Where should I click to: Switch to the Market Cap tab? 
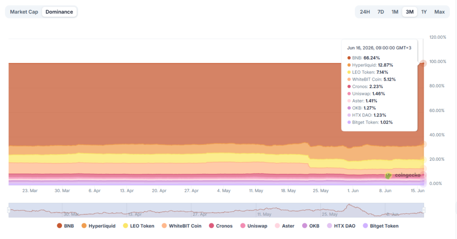(x=24, y=12)
